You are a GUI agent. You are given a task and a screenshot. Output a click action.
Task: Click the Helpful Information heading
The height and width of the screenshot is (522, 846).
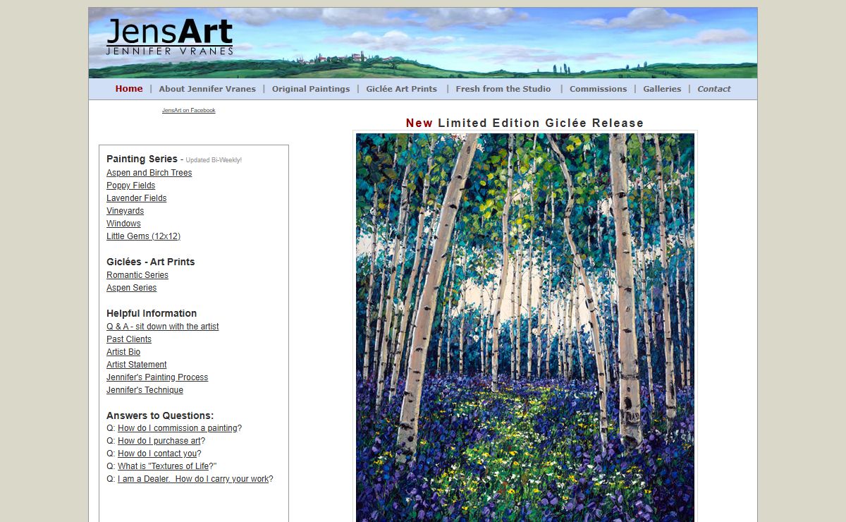coord(152,313)
